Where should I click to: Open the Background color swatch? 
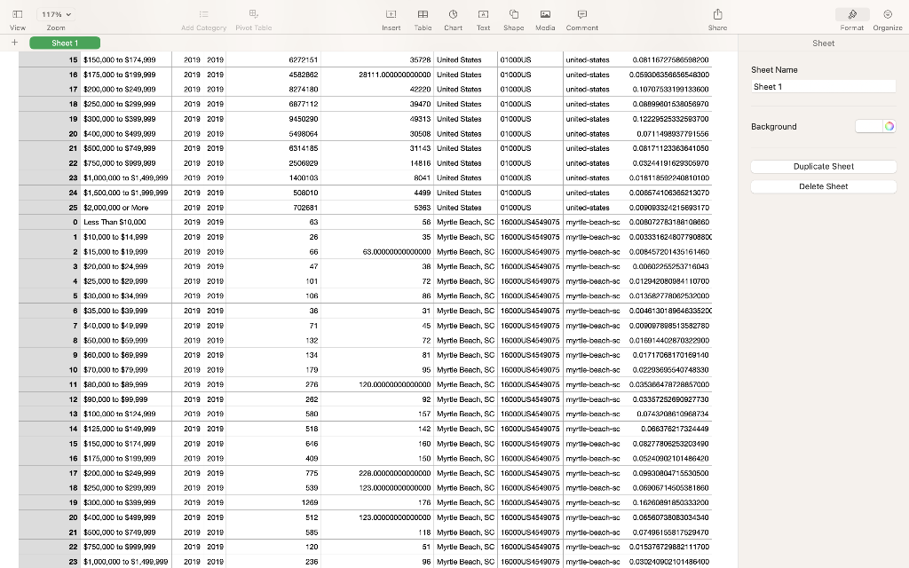point(890,126)
